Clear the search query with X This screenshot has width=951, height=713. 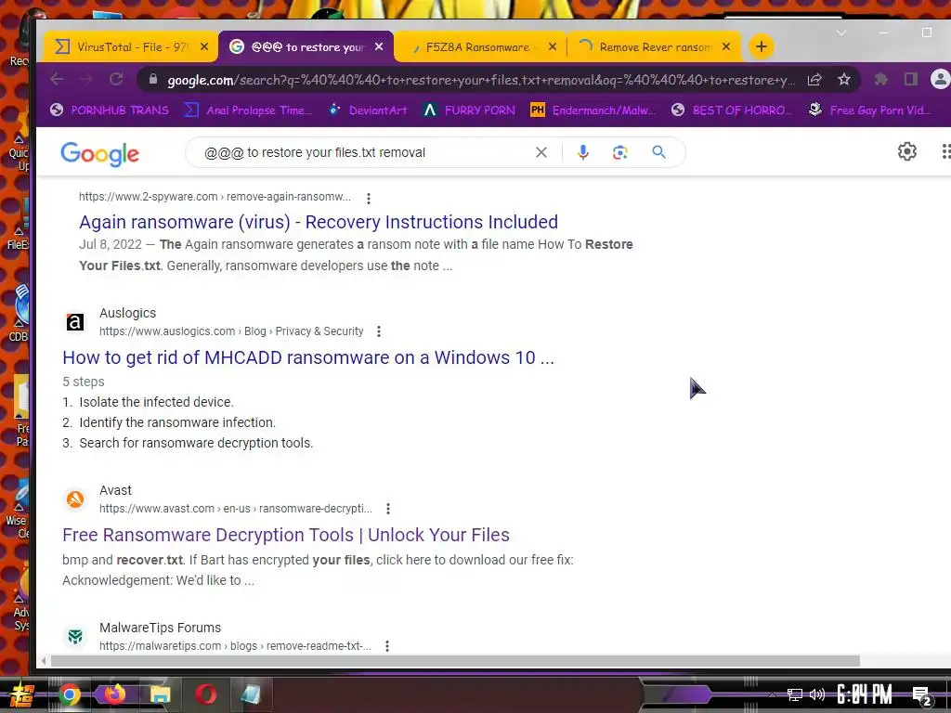[x=541, y=152]
